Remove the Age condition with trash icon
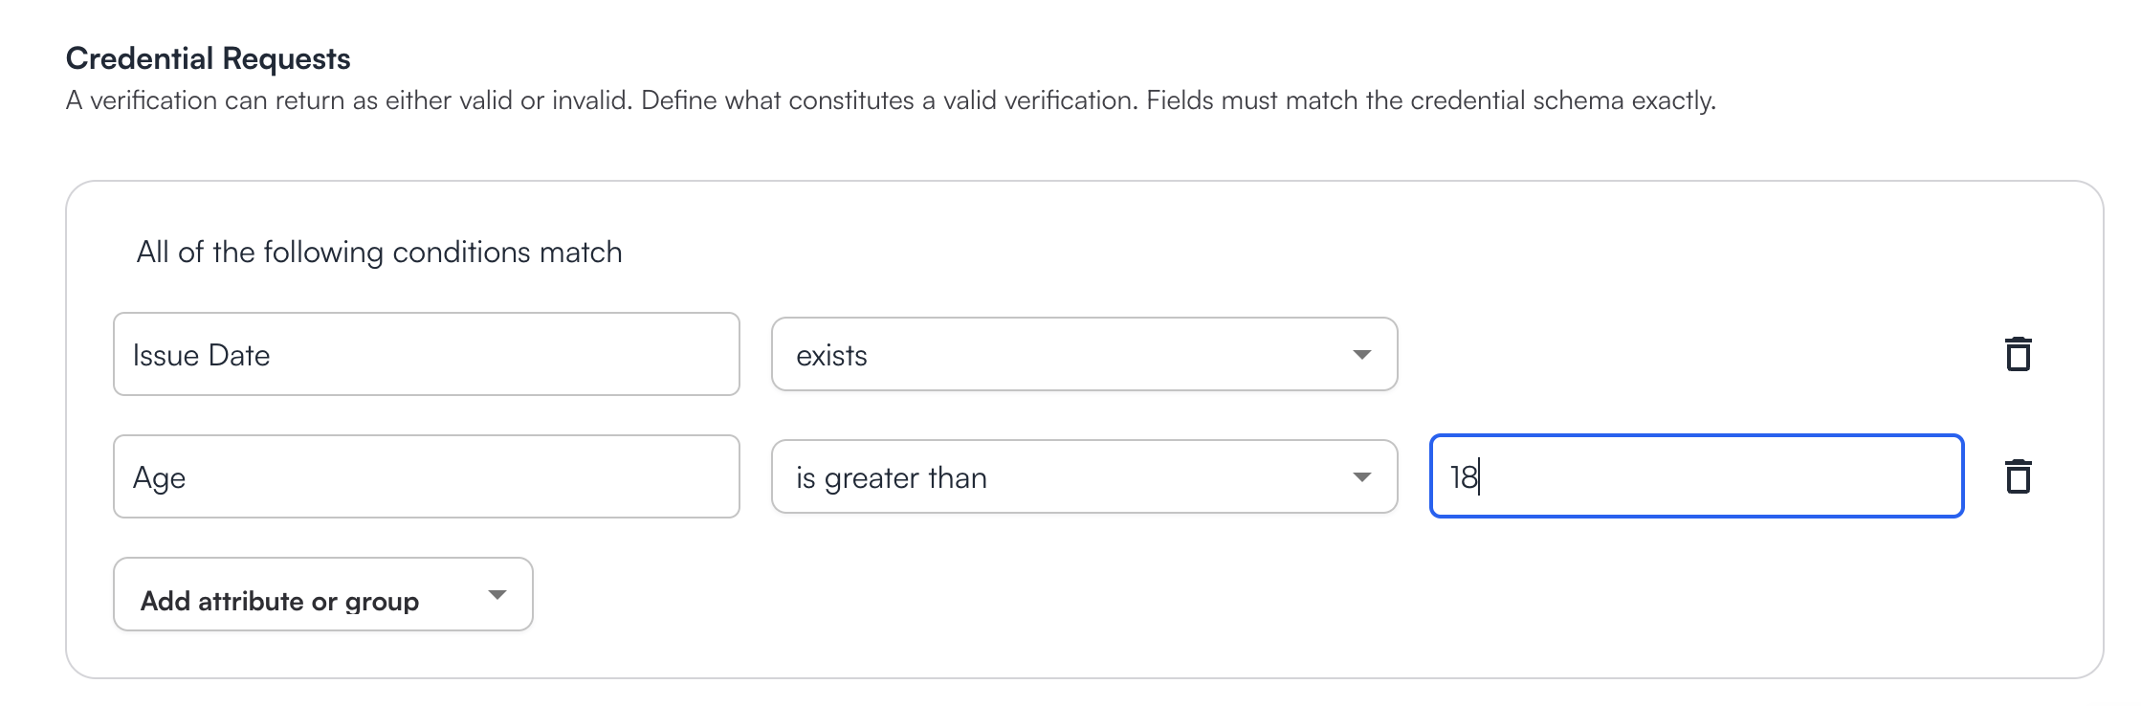 click(x=2018, y=476)
